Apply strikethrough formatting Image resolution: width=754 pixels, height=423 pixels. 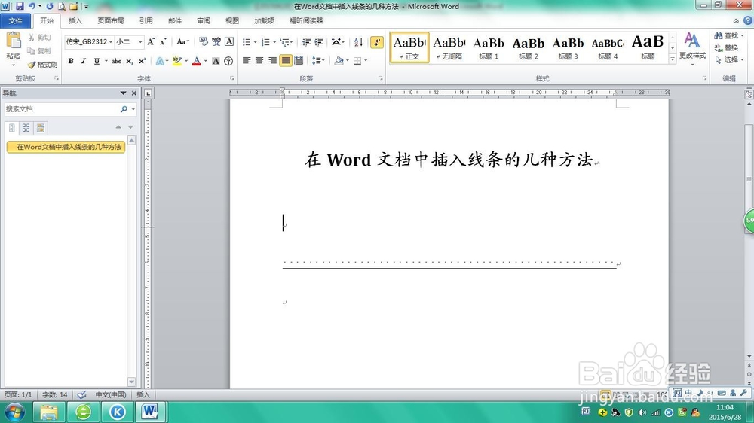pyautogui.click(x=116, y=61)
